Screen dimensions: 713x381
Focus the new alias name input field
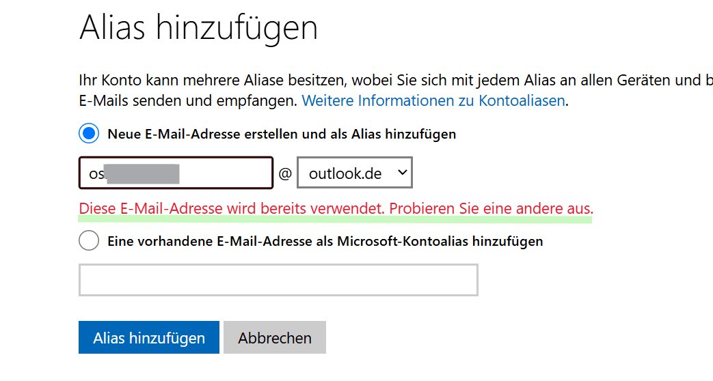pyautogui.click(x=176, y=173)
